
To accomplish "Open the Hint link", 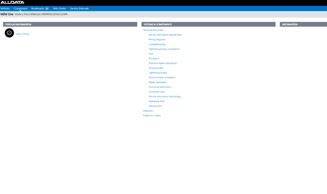I will (151, 53).
